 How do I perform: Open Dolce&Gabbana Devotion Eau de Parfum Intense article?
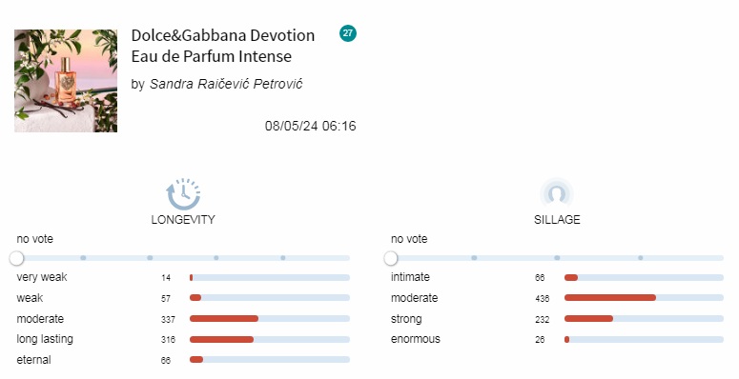[223, 46]
